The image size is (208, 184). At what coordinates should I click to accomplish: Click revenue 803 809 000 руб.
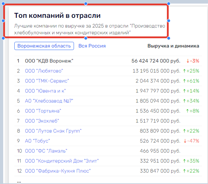pos(160,131)
